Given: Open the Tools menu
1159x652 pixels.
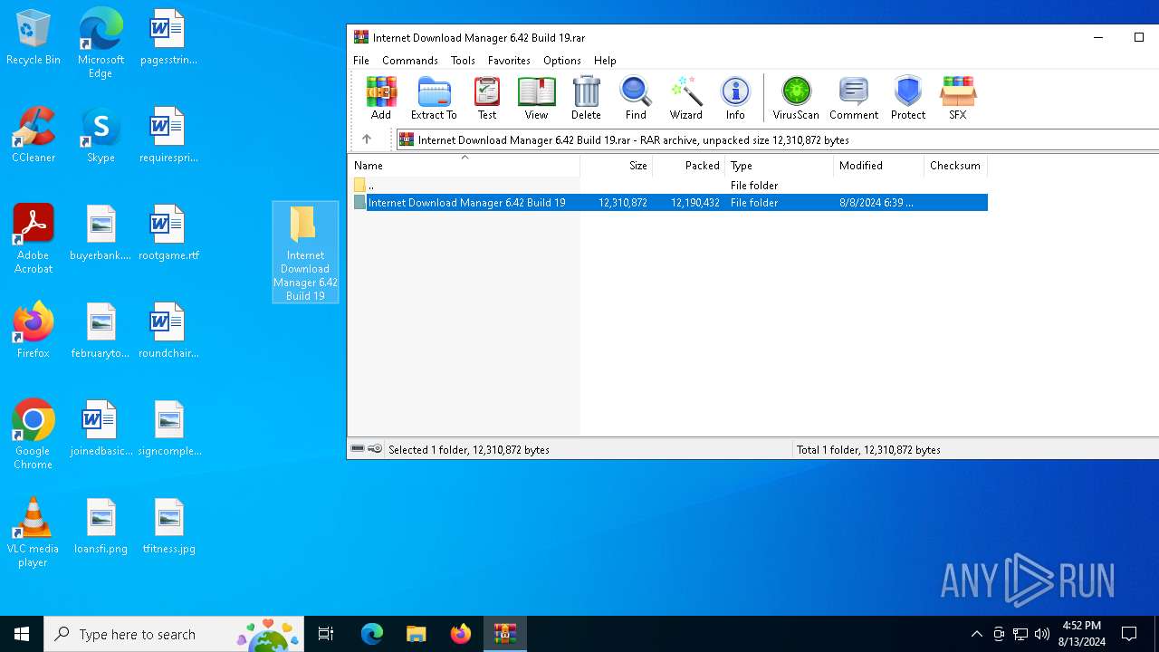Looking at the screenshot, I should click(x=463, y=61).
